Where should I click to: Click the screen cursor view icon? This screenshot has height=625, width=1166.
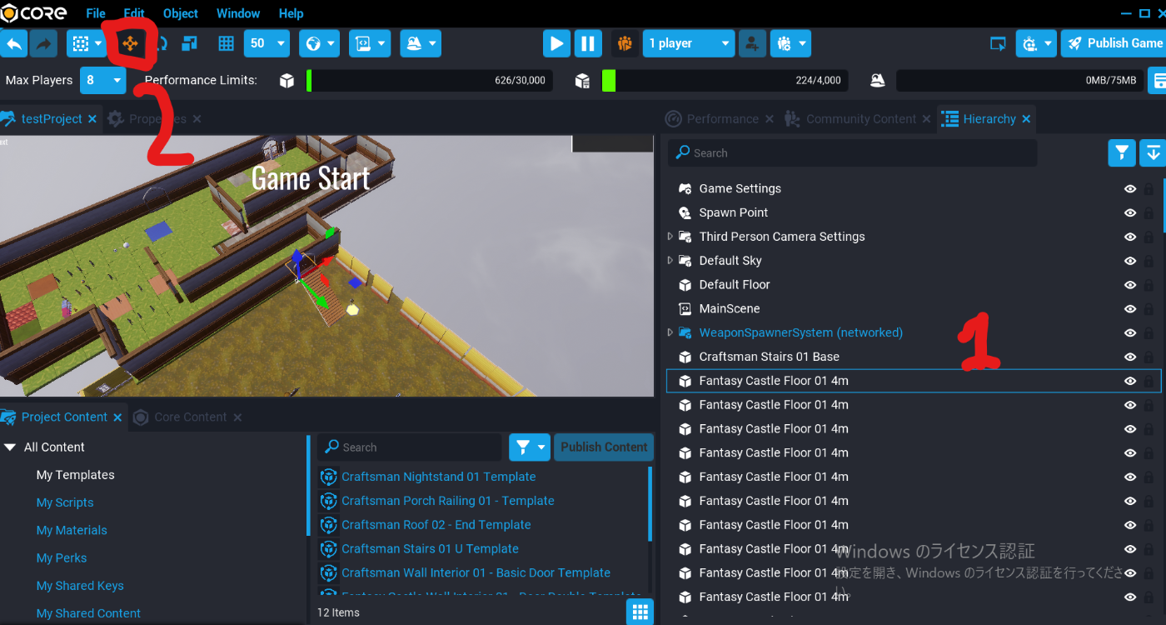click(x=997, y=43)
